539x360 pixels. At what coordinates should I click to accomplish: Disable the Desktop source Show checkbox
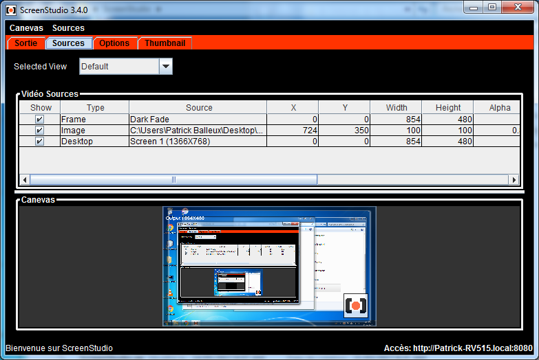pos(40,142)
